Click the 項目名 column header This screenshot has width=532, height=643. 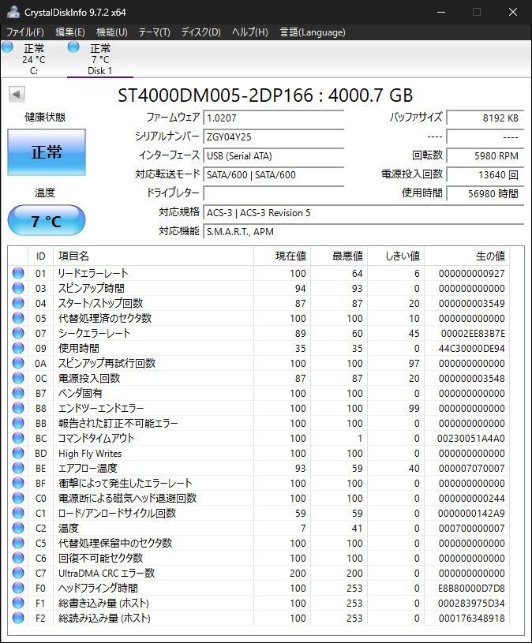[153, 256]
